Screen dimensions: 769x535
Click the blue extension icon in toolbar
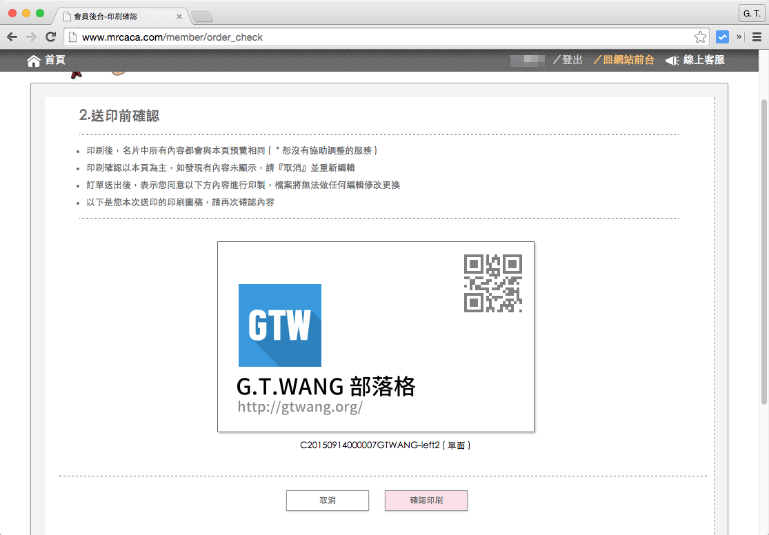(x=722, y=37)
